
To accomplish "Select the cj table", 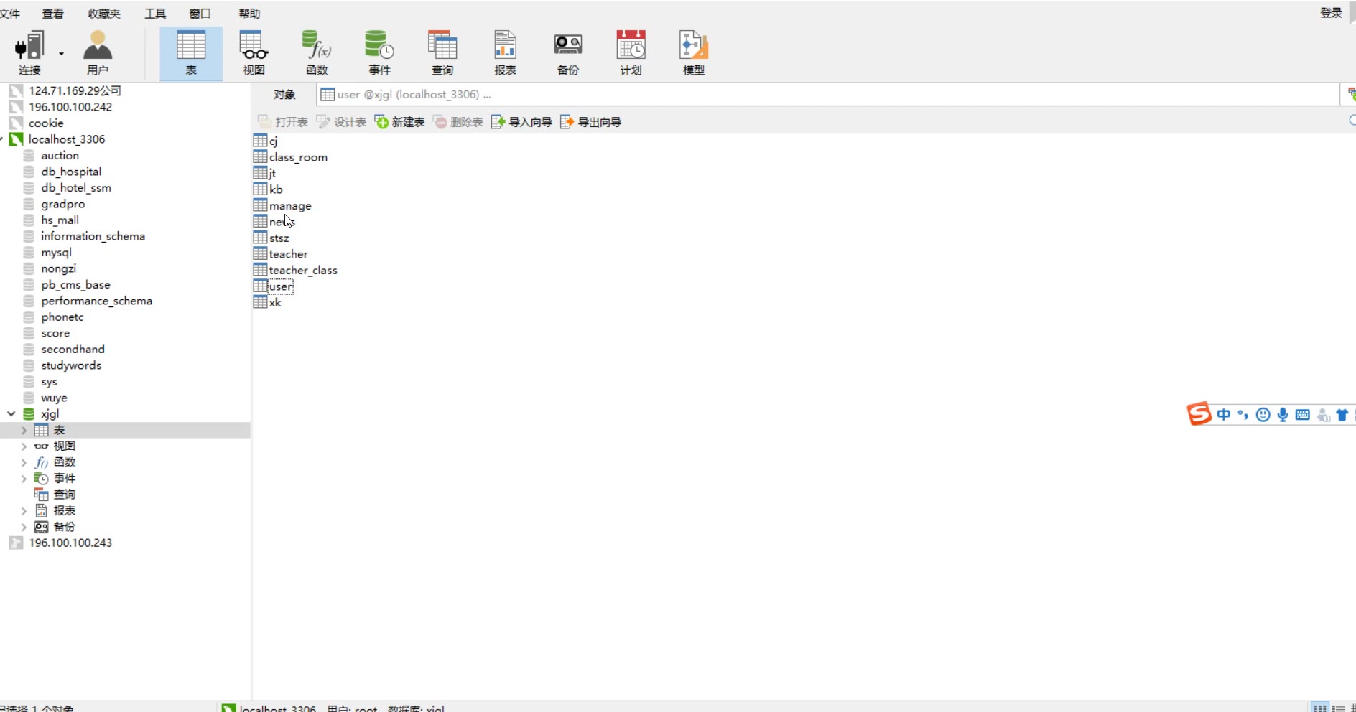I will coord(266,141).
